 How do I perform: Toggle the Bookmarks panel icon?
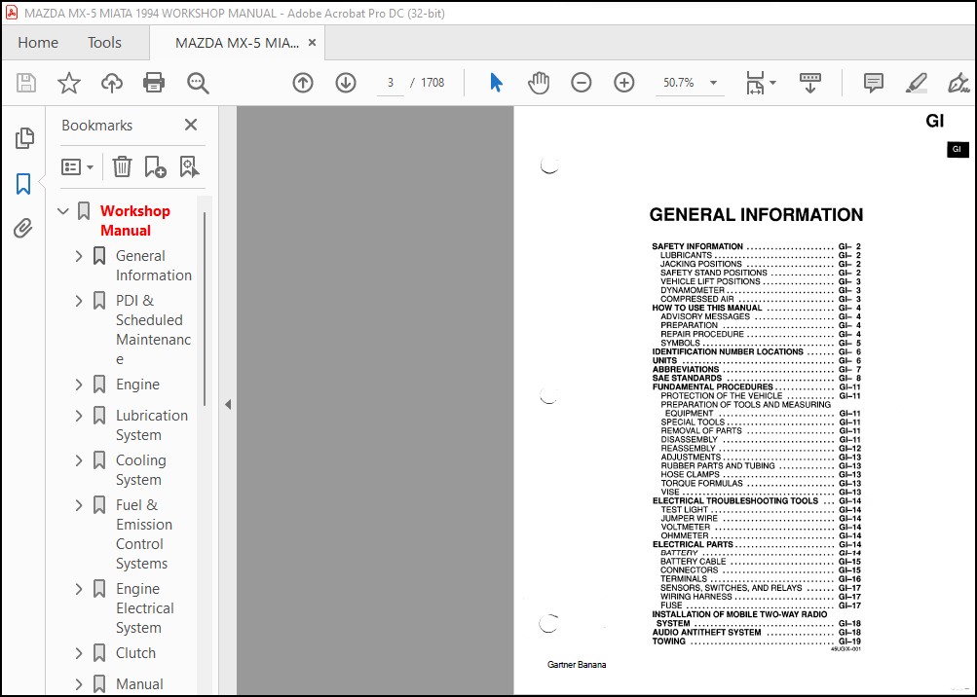point(23,184)
